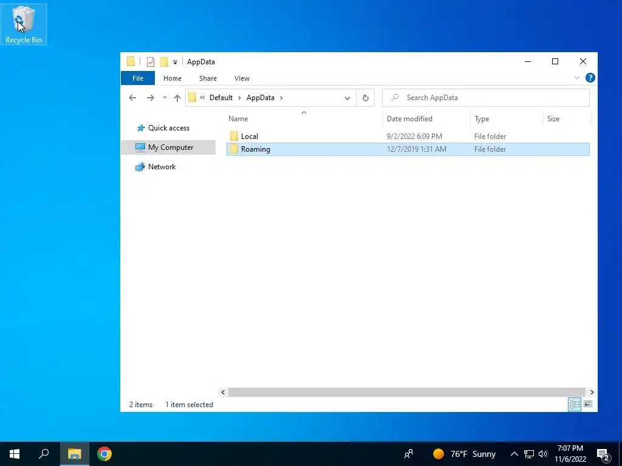Switch to Large icons view layout

click(x=588, y=404)
